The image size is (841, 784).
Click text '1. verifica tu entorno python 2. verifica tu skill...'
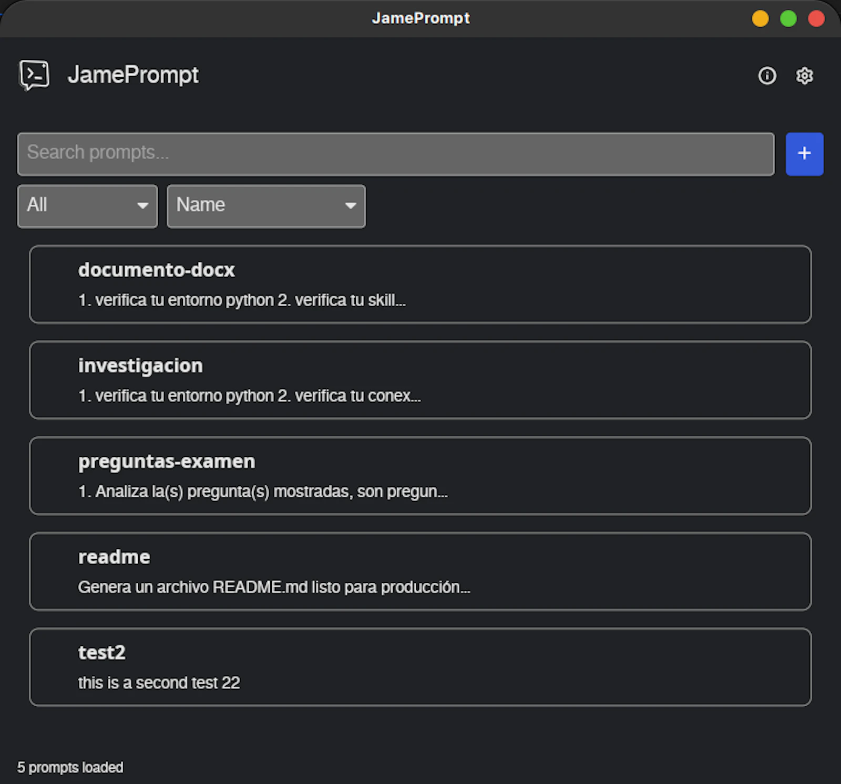242,300
